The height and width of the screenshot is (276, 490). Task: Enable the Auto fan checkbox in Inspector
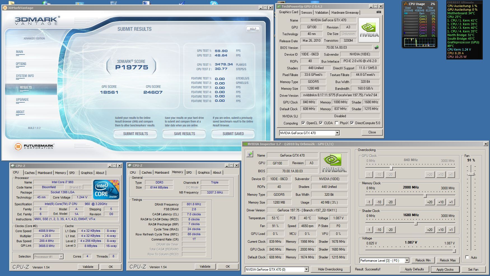[x=467, y=257]
